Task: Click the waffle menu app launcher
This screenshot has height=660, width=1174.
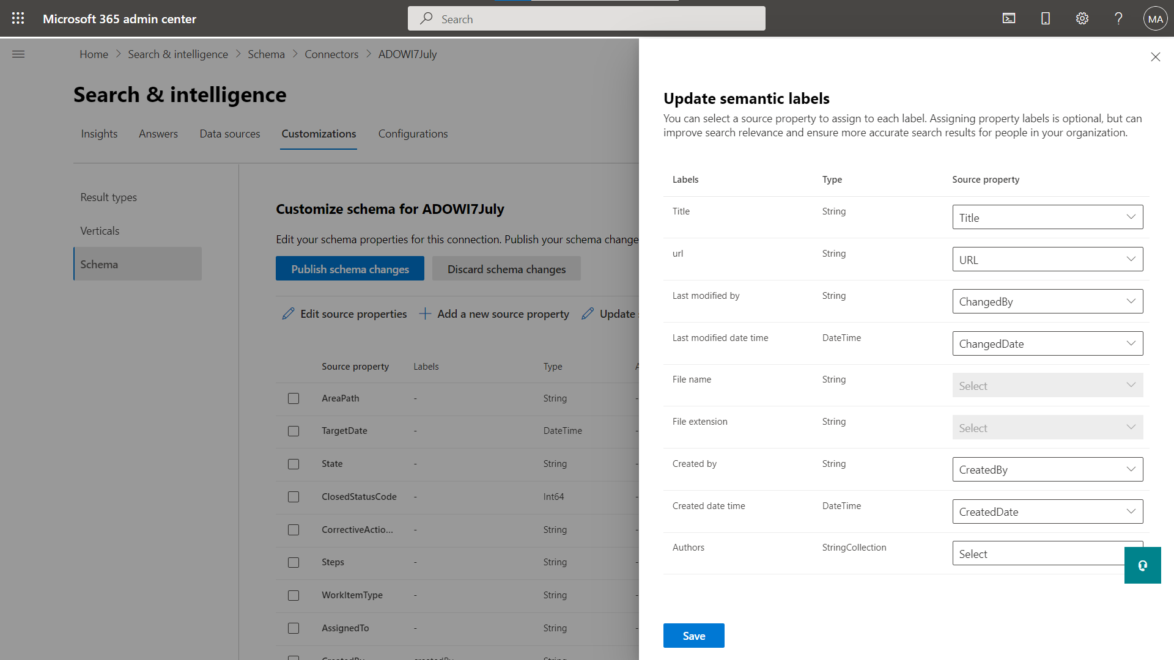Action: tap(17, 18)
